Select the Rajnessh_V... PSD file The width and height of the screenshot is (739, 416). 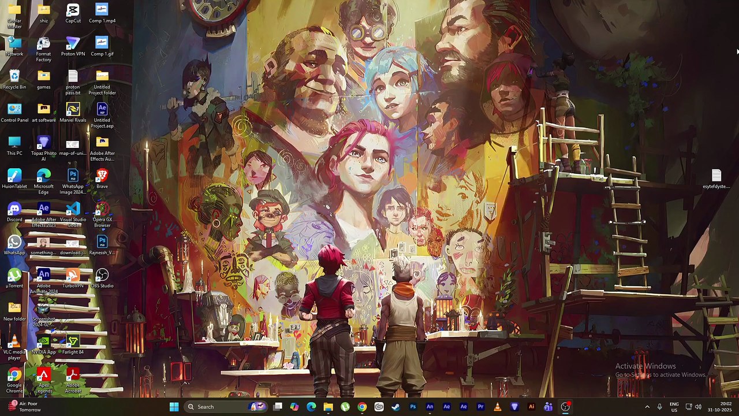102,245
